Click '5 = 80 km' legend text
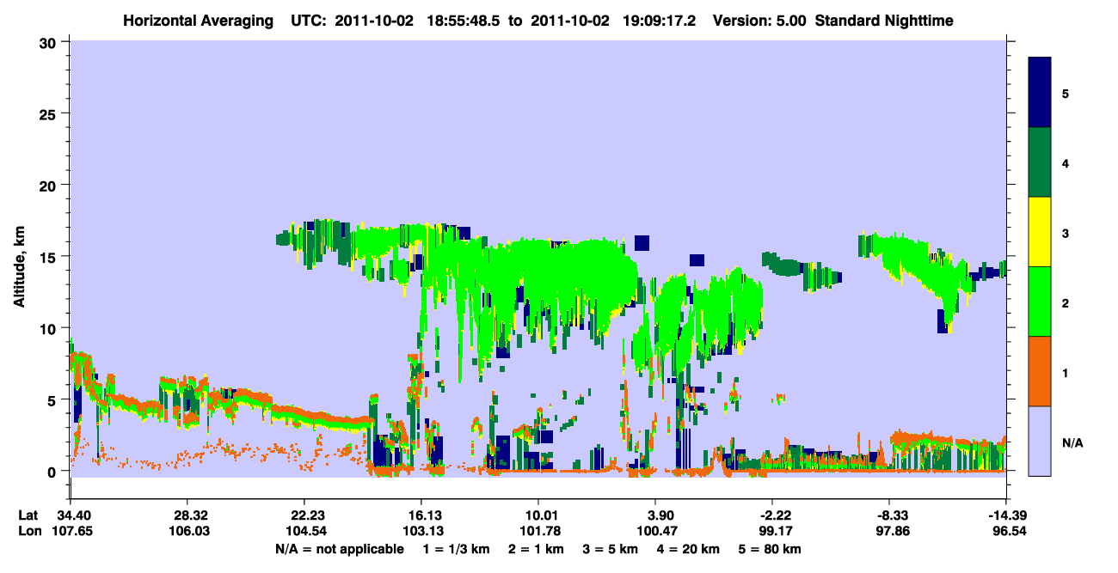 (771, 548)
